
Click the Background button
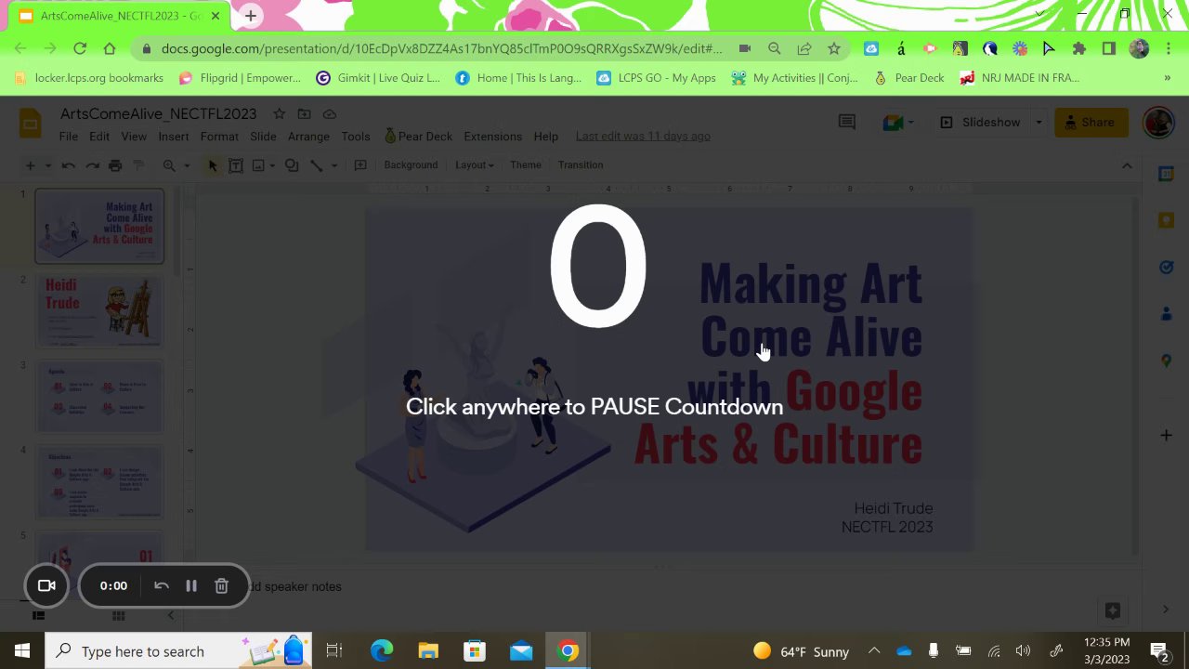(x=411, y=165)
